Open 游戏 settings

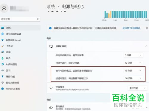pos(20,70)
